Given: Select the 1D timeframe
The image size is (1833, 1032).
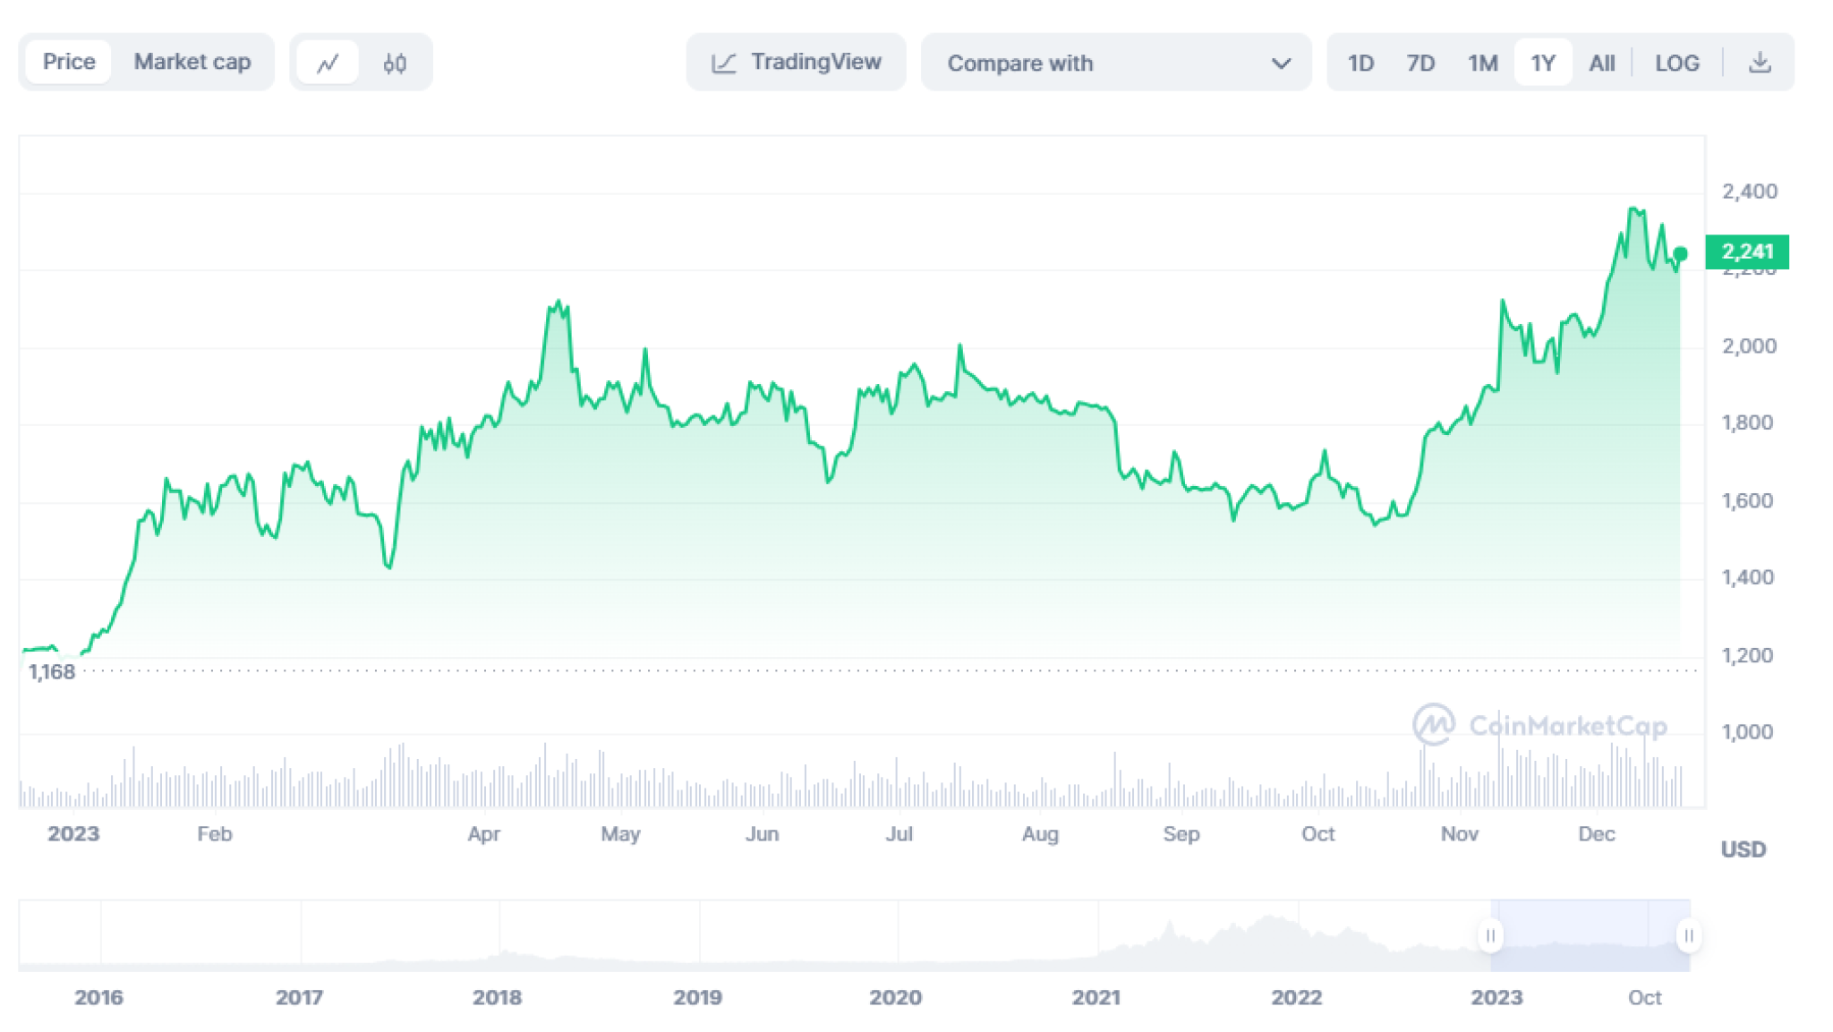Looking at the screenshot, I should [x=1360, y=62].
